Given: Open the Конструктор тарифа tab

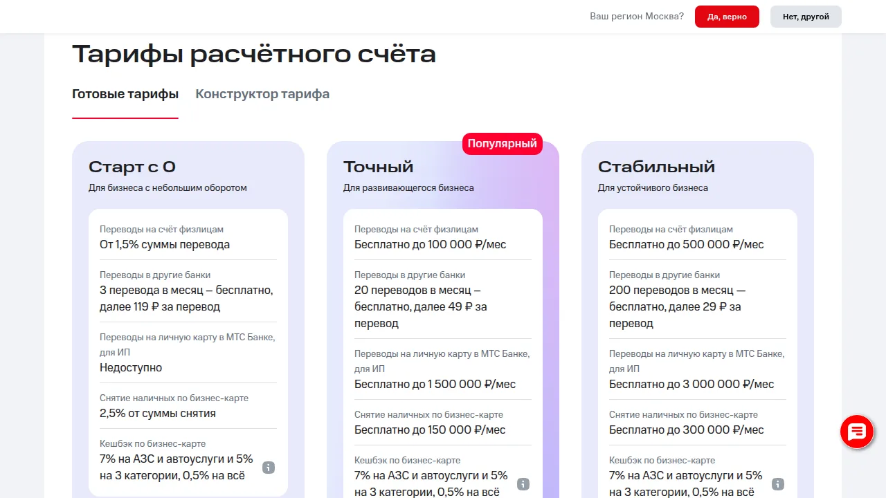Looking at the screenshot, I should (262, 94).
